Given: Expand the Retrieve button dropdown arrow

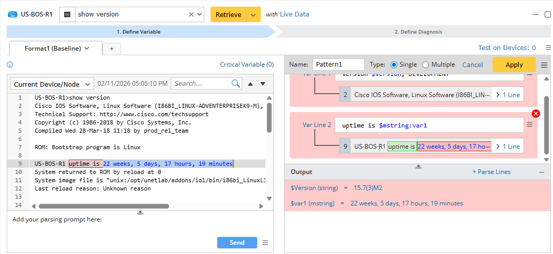Looking at the screenshot, I should [253, 14].
